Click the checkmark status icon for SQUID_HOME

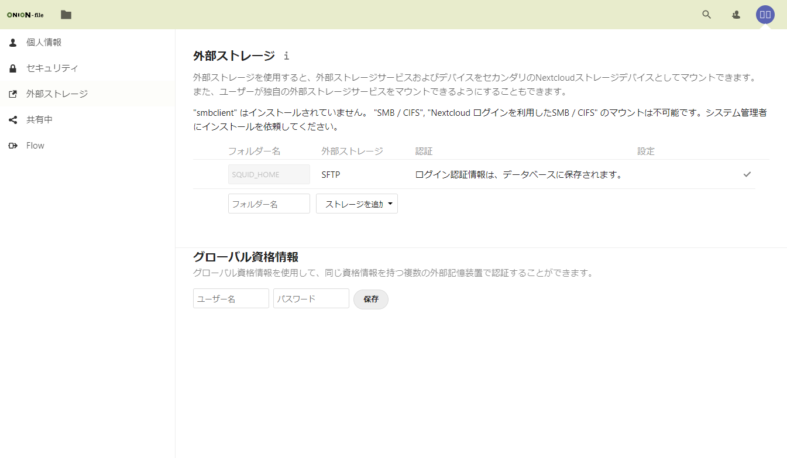point(747,174)
